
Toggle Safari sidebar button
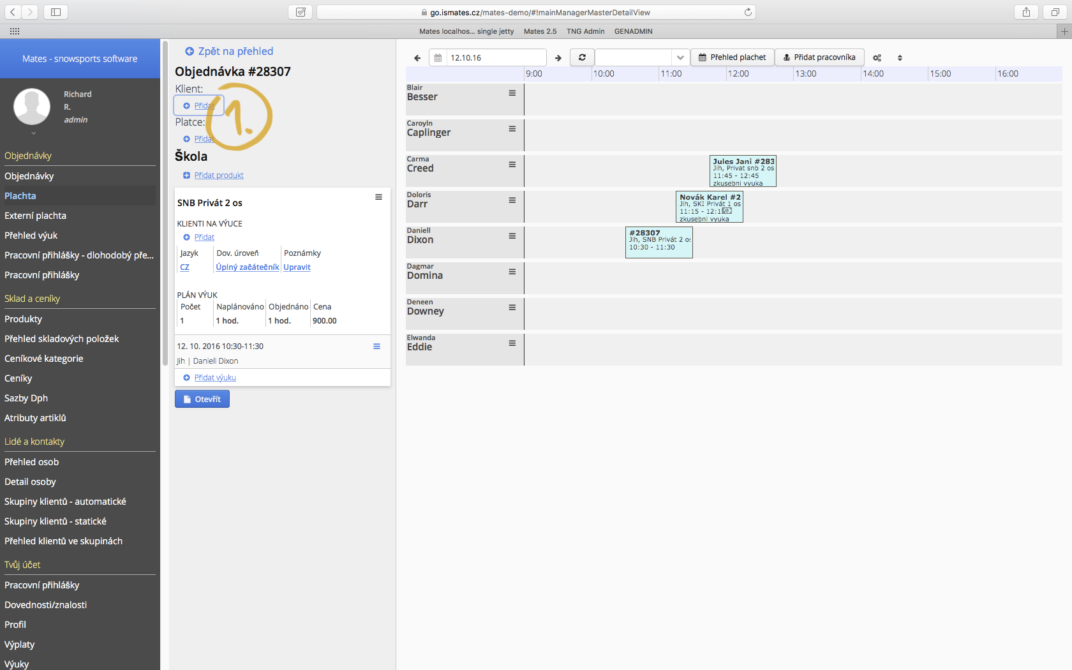click(56, 12)
